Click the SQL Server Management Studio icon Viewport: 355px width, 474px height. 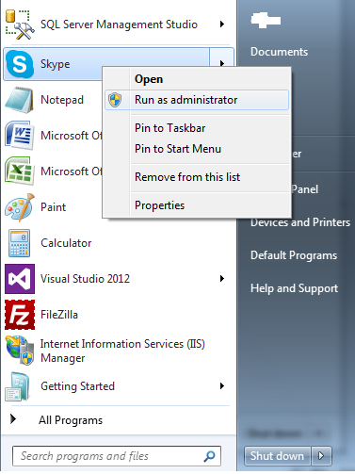coord(20,25)
